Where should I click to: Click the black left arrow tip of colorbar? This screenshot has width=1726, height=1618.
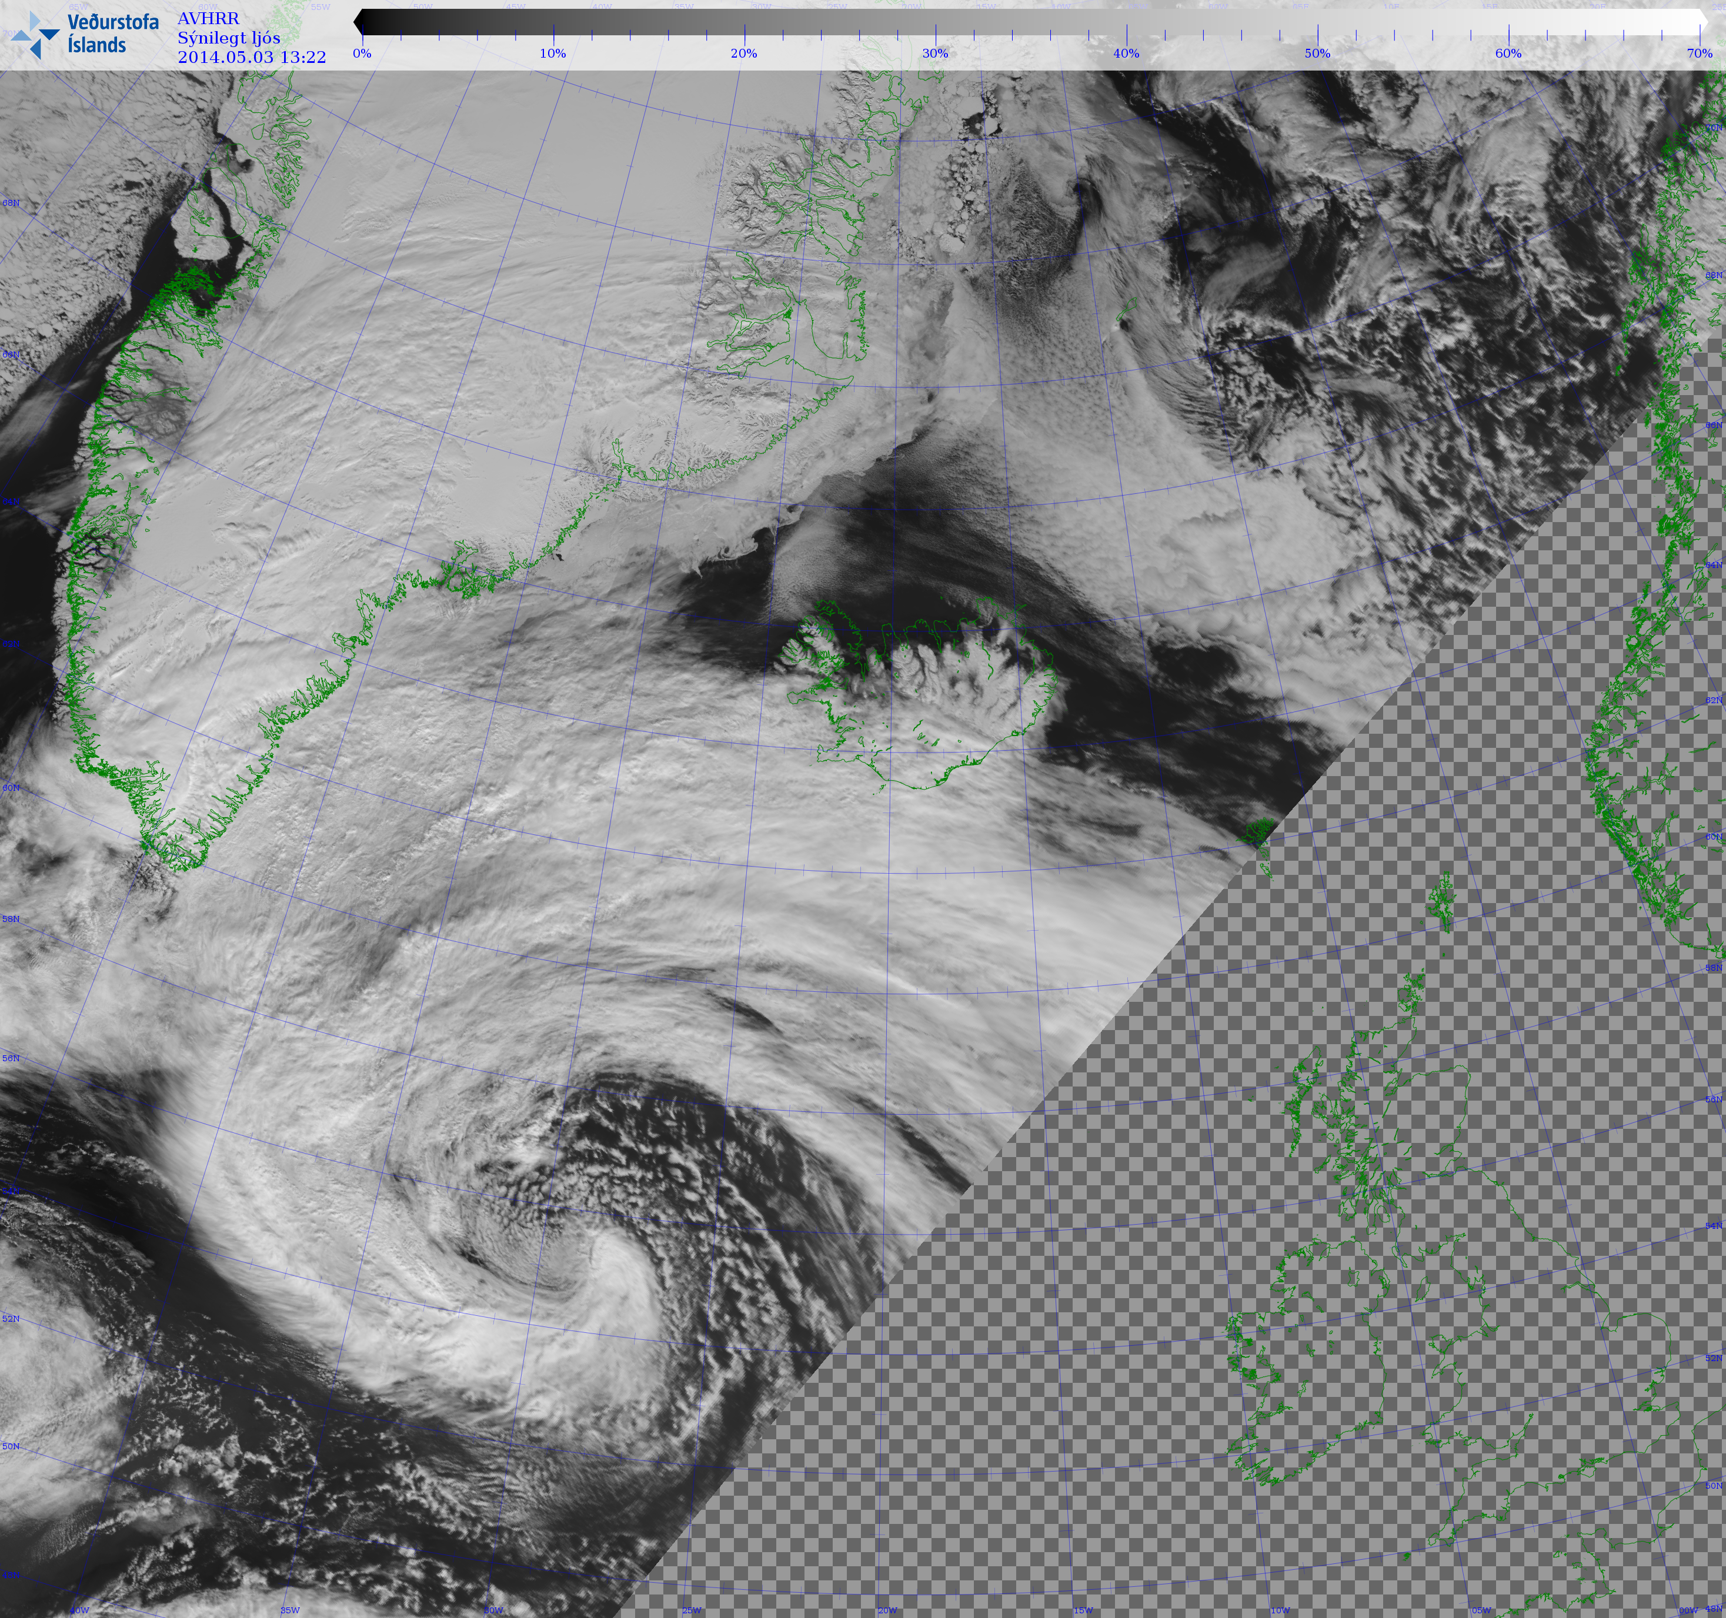click(359, 22)
